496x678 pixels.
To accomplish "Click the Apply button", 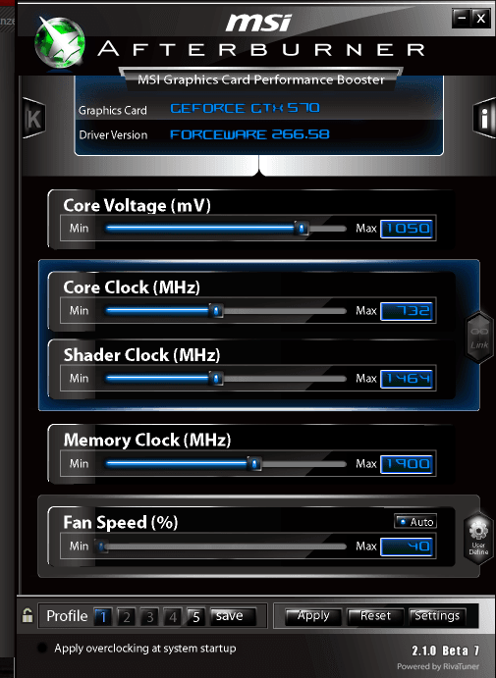I will [313, 616].
